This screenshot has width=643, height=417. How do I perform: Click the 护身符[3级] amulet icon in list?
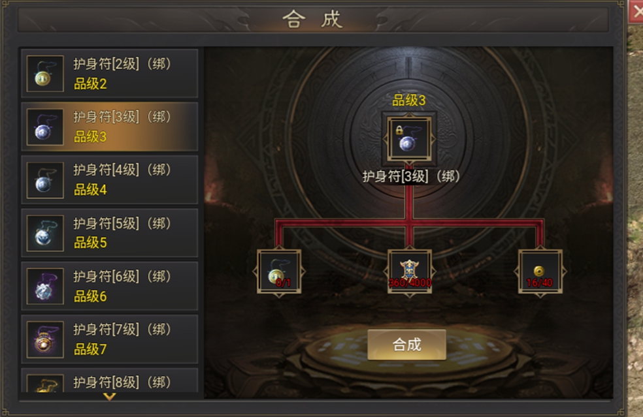tap(45, 127)
